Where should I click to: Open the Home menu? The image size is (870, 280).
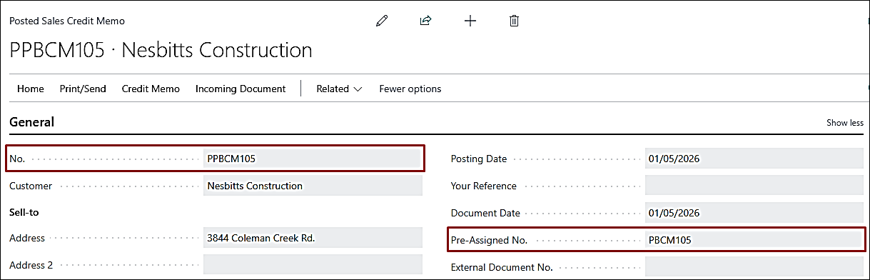tap(31, 89)
